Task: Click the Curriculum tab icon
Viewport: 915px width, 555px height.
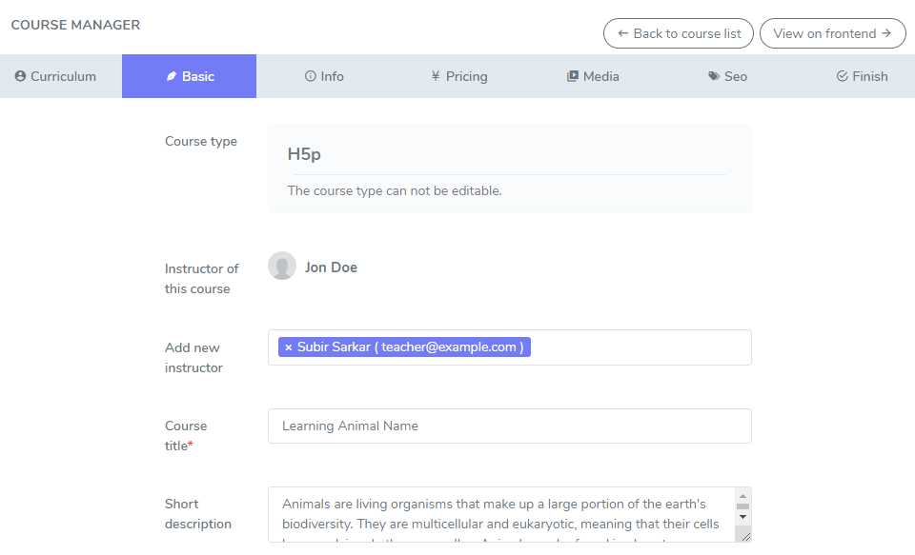Action: 20,76
